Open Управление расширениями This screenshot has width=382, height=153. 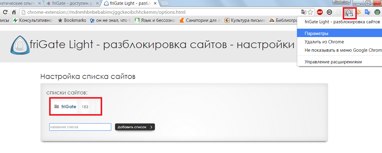[x=340, y=62]
